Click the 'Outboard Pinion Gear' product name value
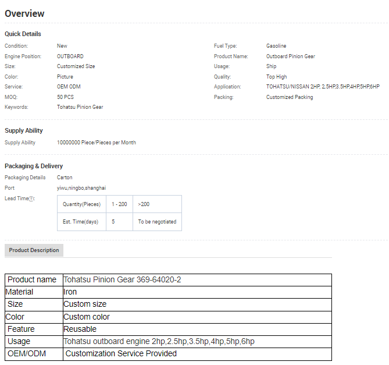This screenshot has height=365, width=389. (291, 56)
